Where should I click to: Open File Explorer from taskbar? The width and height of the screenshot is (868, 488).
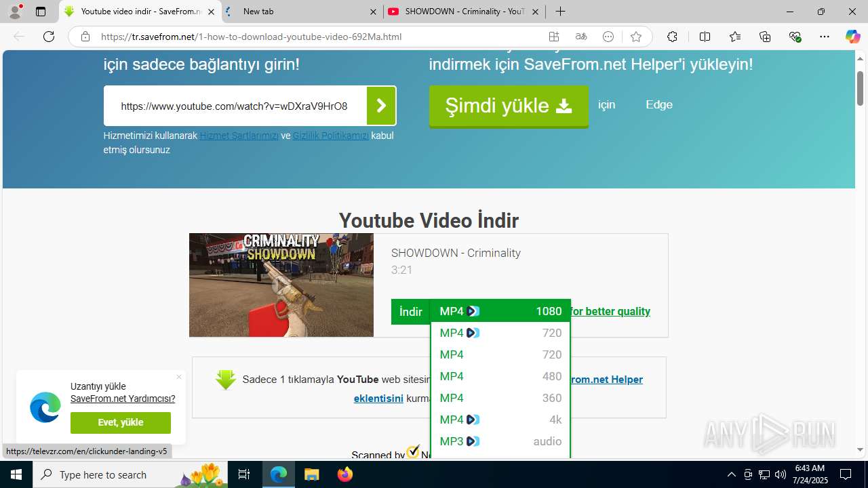(311, 474)
